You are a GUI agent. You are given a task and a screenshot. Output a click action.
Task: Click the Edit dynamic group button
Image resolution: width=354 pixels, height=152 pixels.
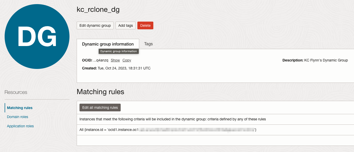pyautogui.click(x=95, y=25)
